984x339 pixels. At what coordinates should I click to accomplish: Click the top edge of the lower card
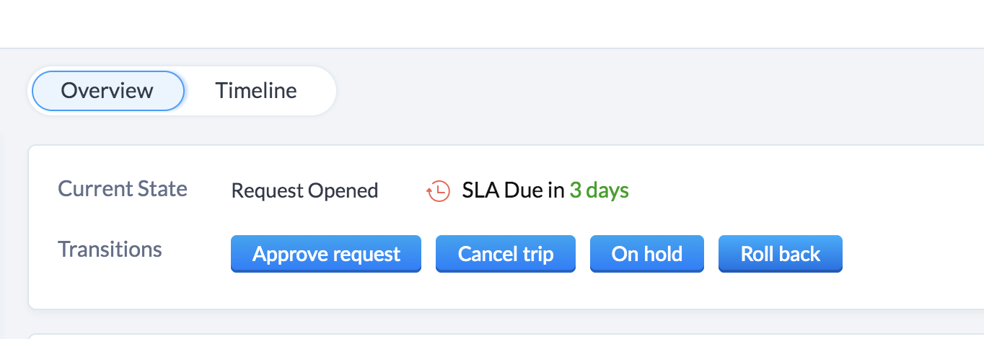(505, 335)
